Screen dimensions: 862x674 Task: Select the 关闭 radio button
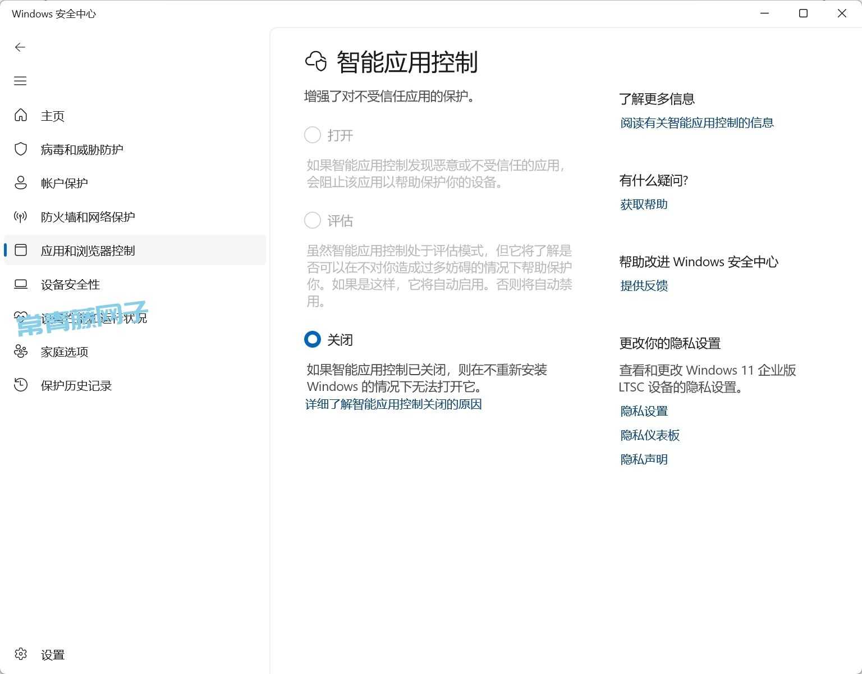(312, 339)
